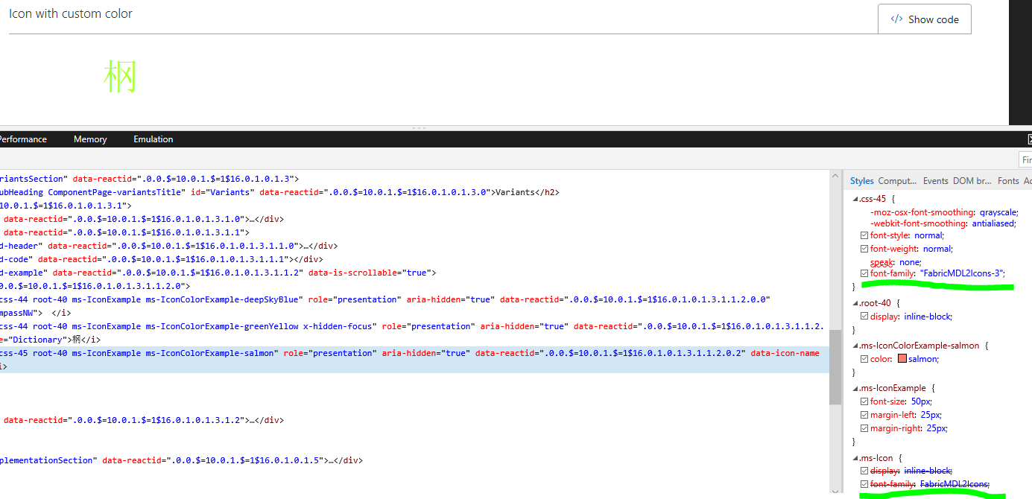The image size is (1032, 499).
Task: Click inside the Find input field
Action: pyautogui.click(x=1027, y=159)
